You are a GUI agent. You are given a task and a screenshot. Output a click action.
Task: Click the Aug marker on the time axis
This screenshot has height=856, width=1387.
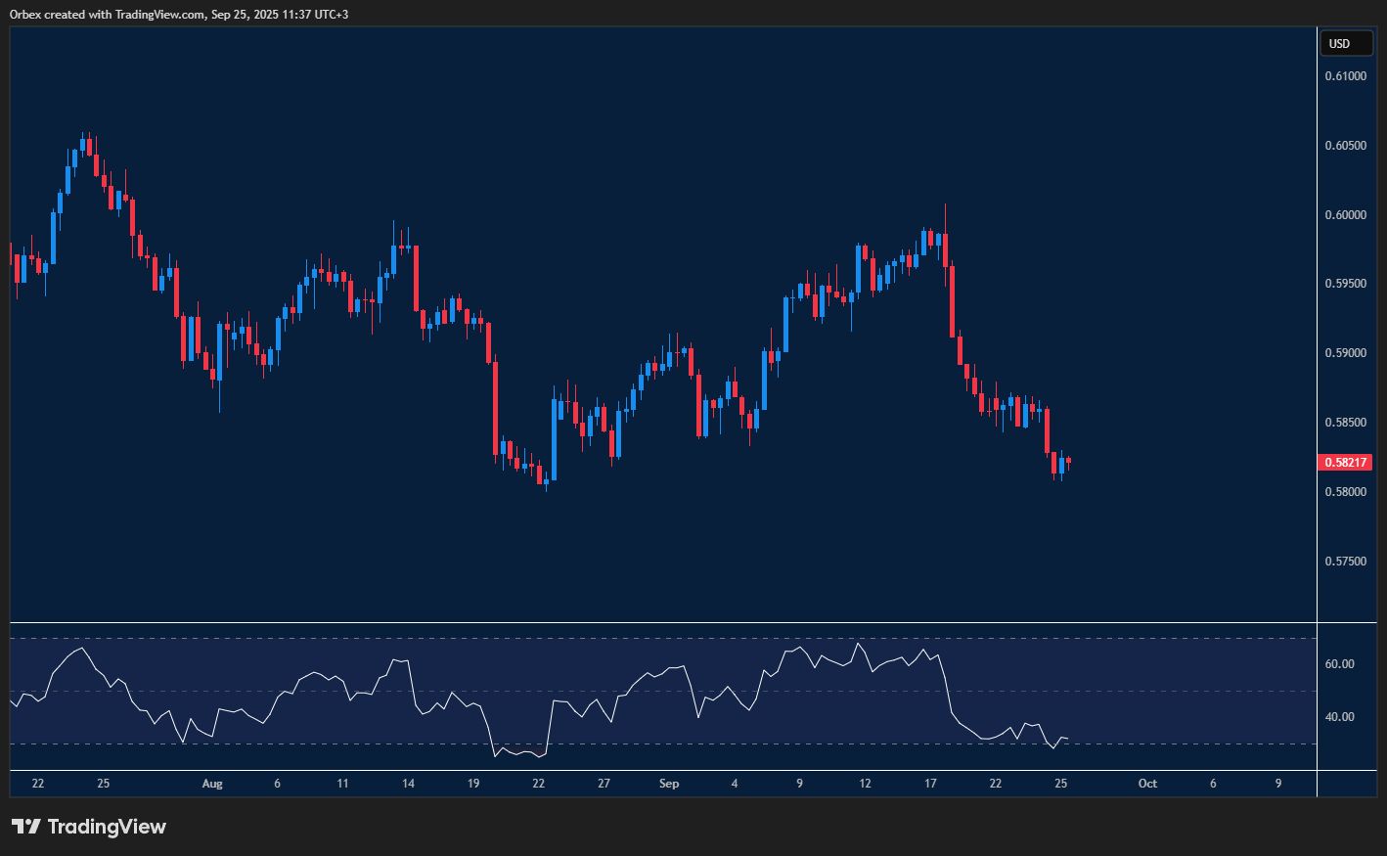pos(212,784)
